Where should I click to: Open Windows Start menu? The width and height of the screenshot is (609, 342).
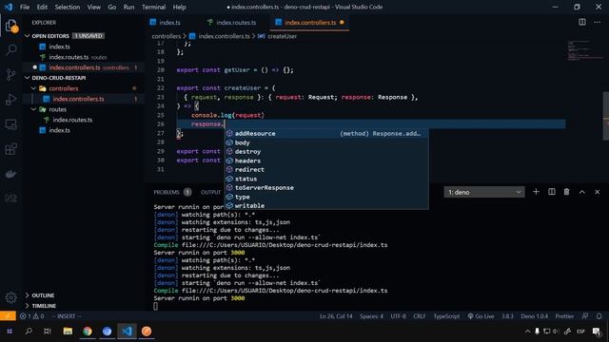(x=10, y=332)
